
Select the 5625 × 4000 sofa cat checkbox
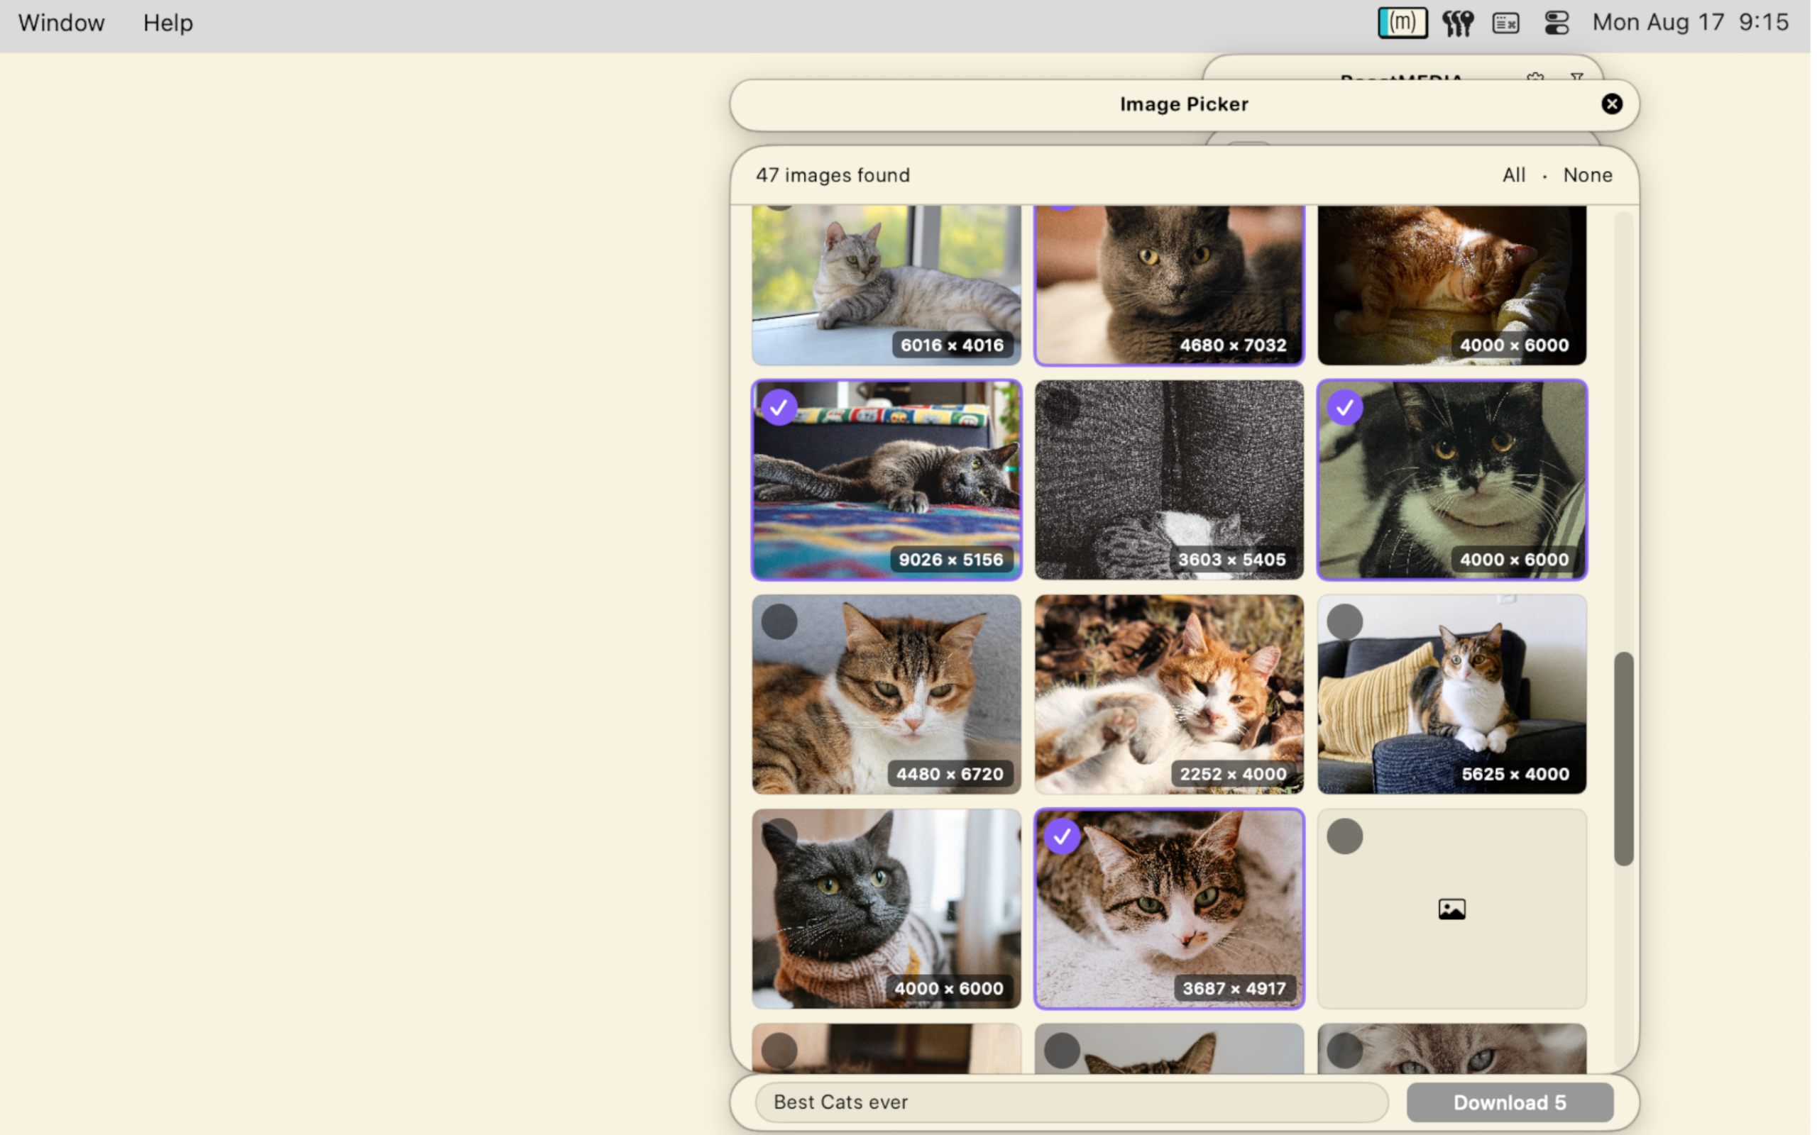1345,622
